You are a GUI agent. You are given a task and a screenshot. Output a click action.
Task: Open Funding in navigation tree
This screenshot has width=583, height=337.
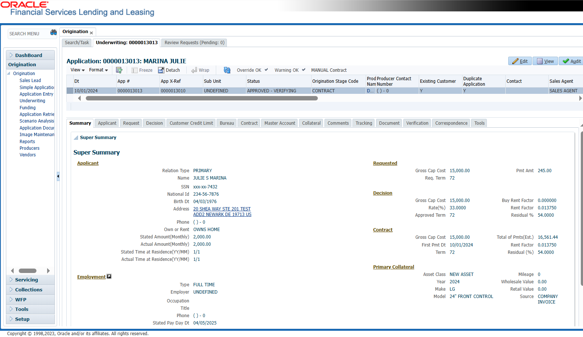pyautogui.click(x=28, y=107)
